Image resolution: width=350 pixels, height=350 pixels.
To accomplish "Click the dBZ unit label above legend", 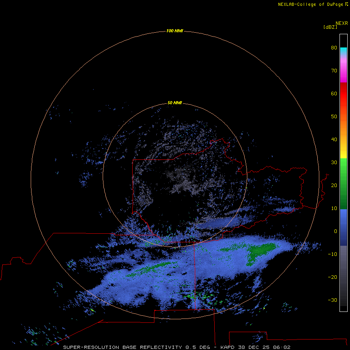I will (330, 27).
